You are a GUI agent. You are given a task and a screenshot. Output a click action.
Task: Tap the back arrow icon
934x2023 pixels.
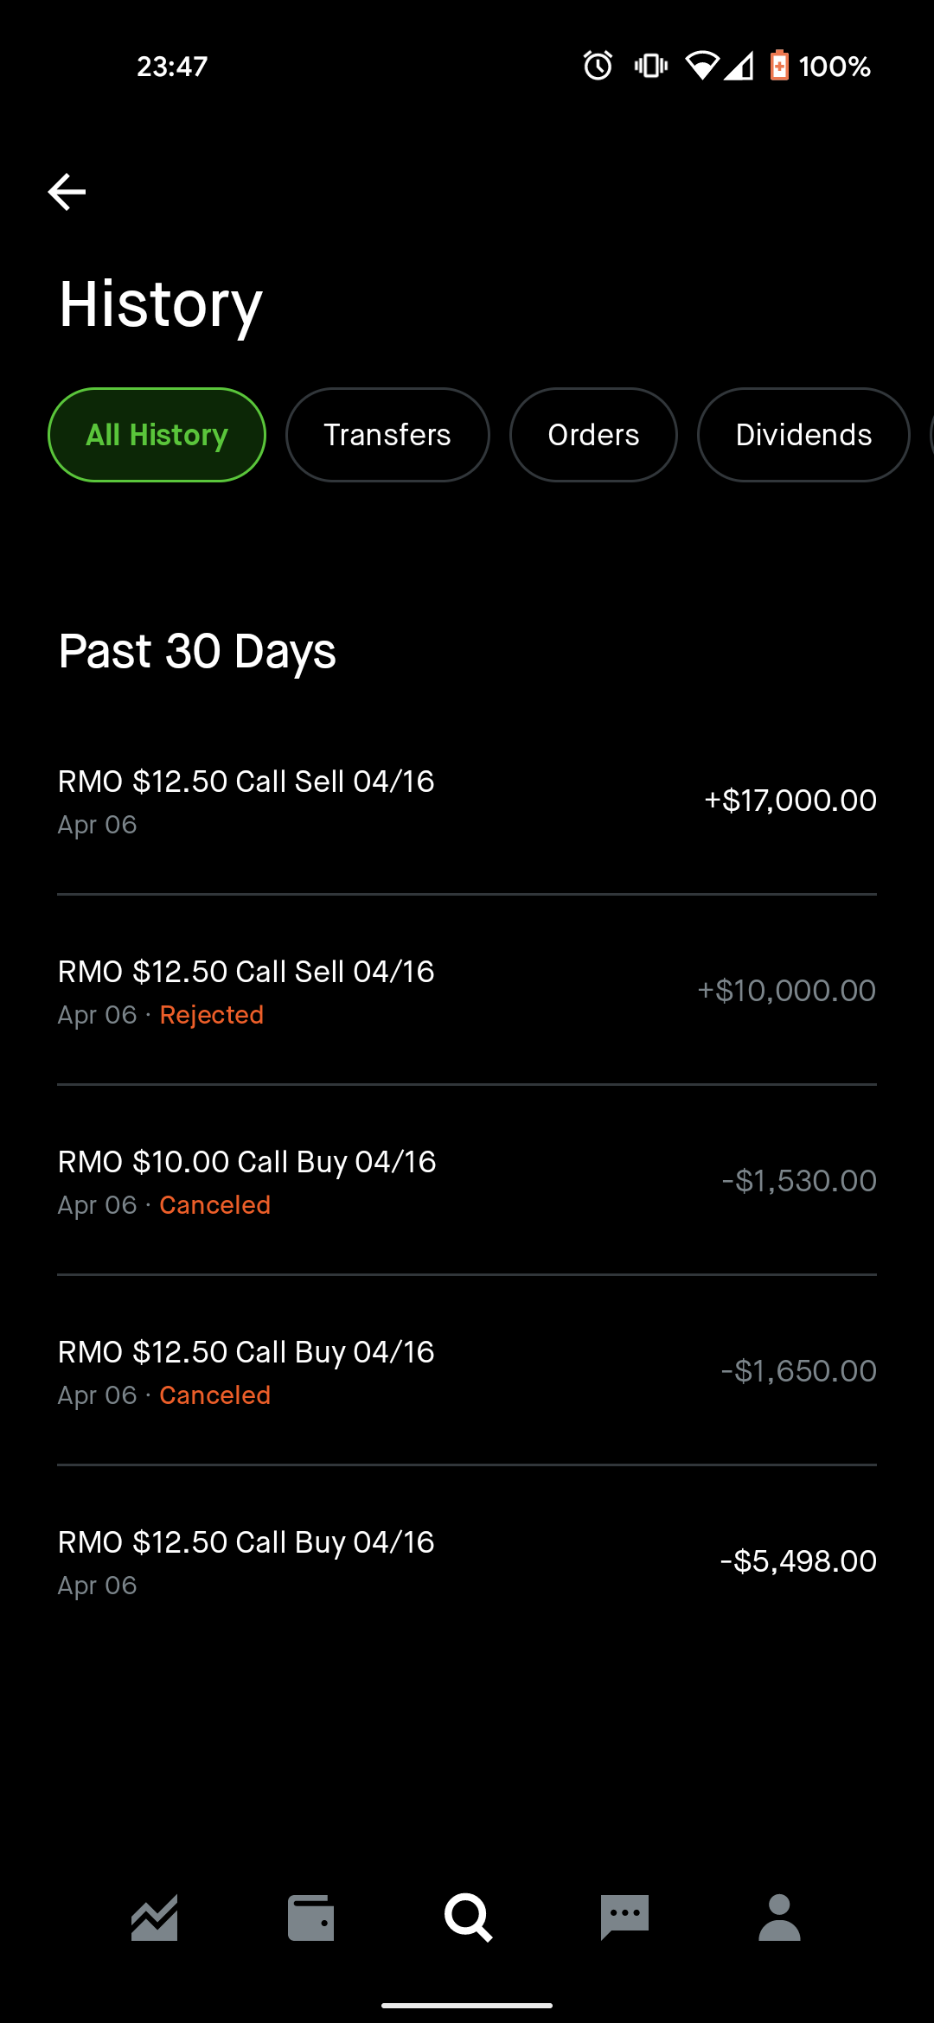click(x=67, y=192)
